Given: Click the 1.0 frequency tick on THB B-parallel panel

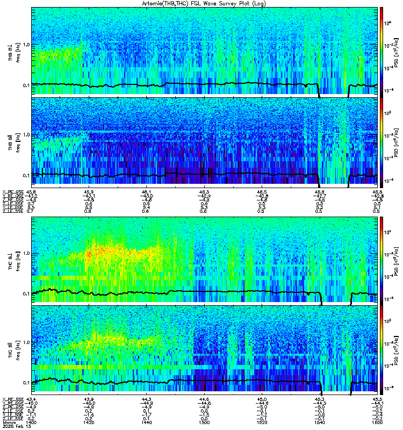Looking at the screenshot, I should click(x=26, y=135).
